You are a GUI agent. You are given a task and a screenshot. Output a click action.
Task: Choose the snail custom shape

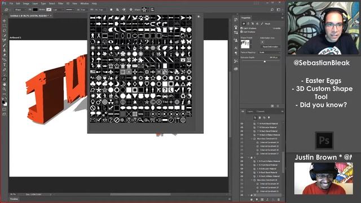tap(117, 17)
